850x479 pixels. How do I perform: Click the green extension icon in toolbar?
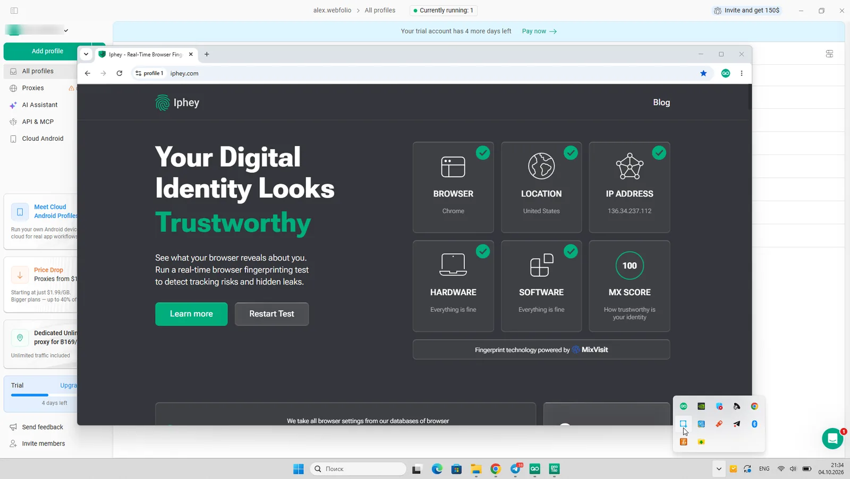point(726,73)
